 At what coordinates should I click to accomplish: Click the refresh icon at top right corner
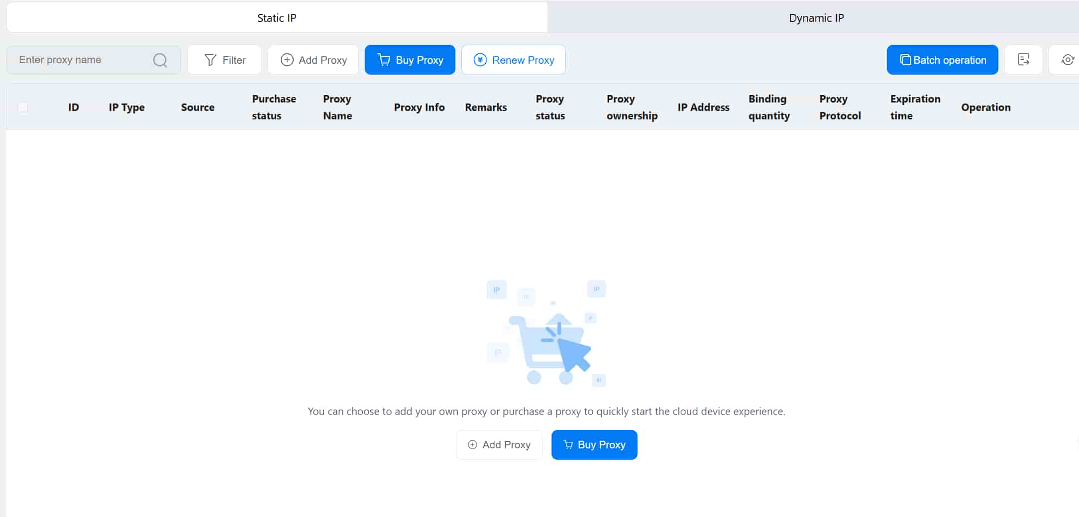point(1068,60)
